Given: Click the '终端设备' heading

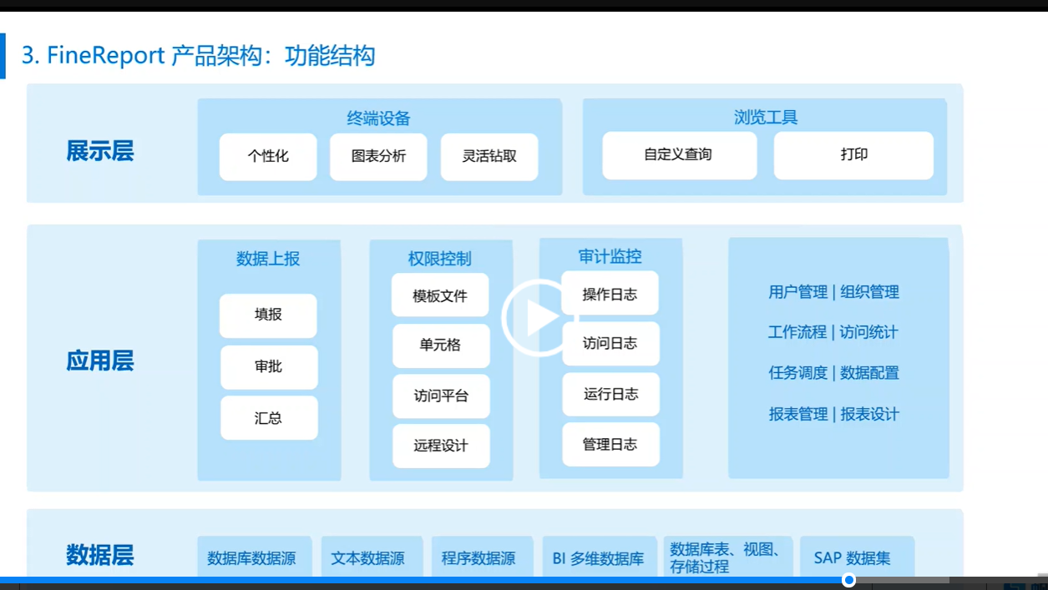Looking at the screenshot, I should (x=379, y=118).
